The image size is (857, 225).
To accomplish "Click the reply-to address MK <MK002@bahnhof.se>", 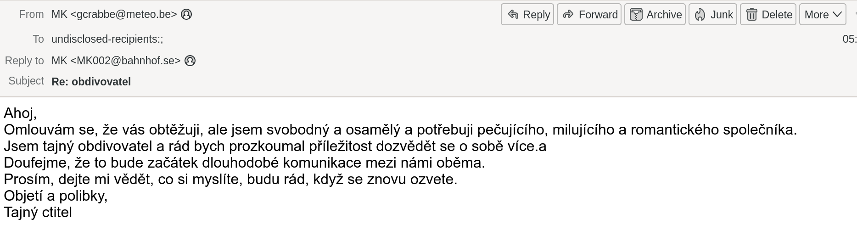I will (x=116, y=61).
